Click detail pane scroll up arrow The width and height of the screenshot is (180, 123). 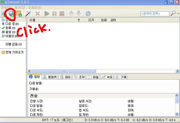click(177, 95)
